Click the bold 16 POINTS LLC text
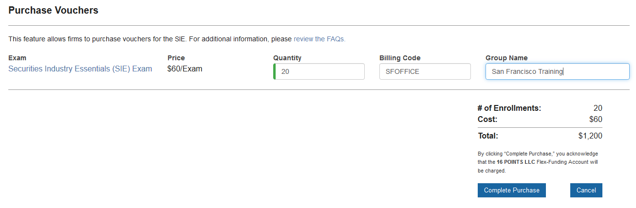This screenshot has height=208, width=636. coord(516,162)
